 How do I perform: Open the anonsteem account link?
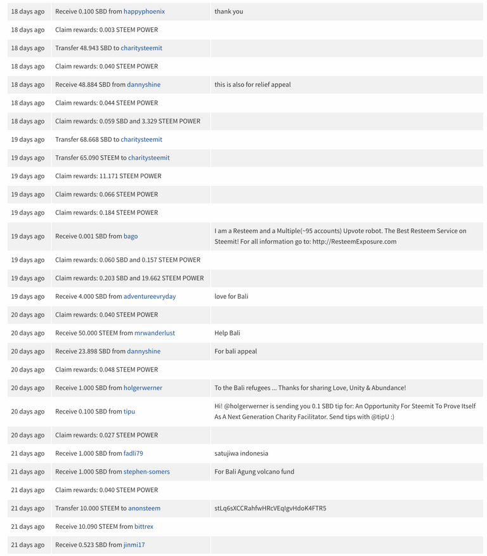(x=144, y=508)
